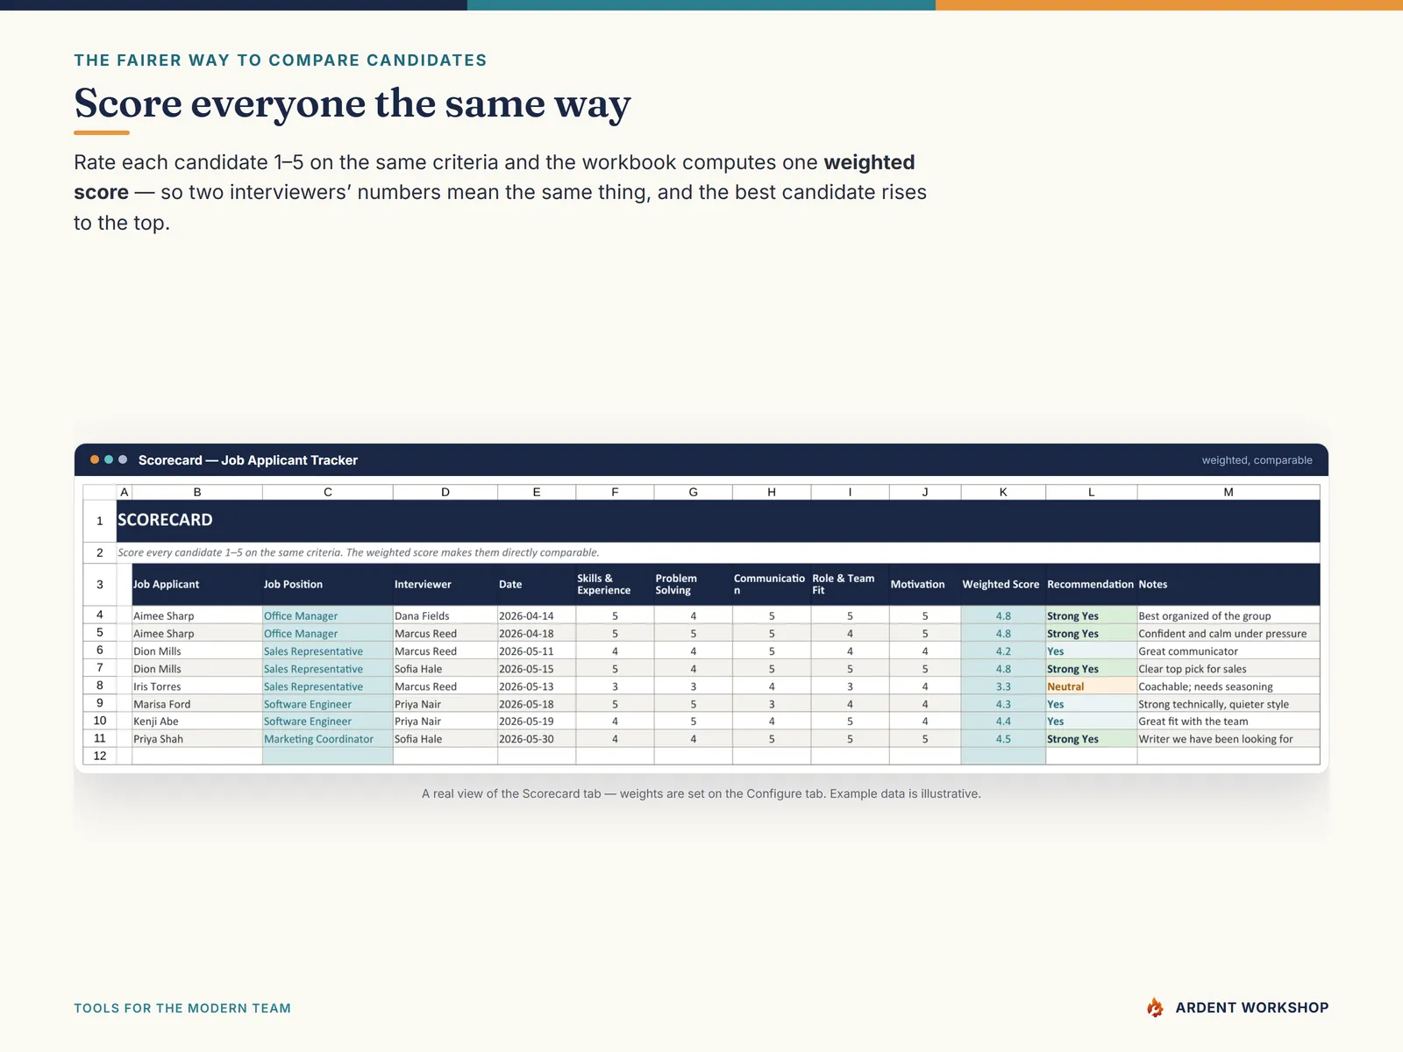Image resolution: width=1403 pixels, height=1052 pixels.
Task: Select note 'Writer we have been looking for'
Action: (1229, 738)
